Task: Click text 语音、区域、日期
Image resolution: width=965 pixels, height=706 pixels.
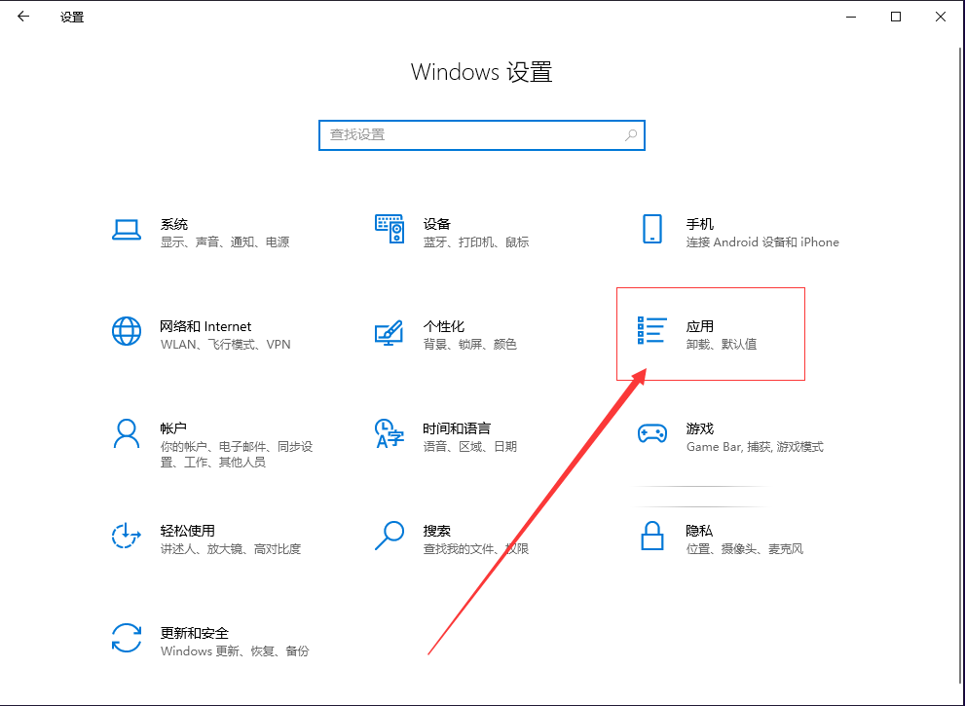Action: (x=469, y=446)
